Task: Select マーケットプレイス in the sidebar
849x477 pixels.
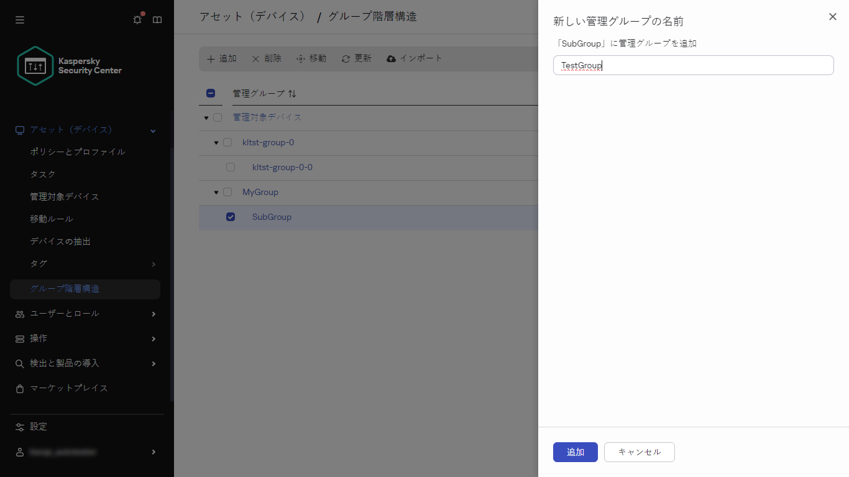Action: [68, 388]
